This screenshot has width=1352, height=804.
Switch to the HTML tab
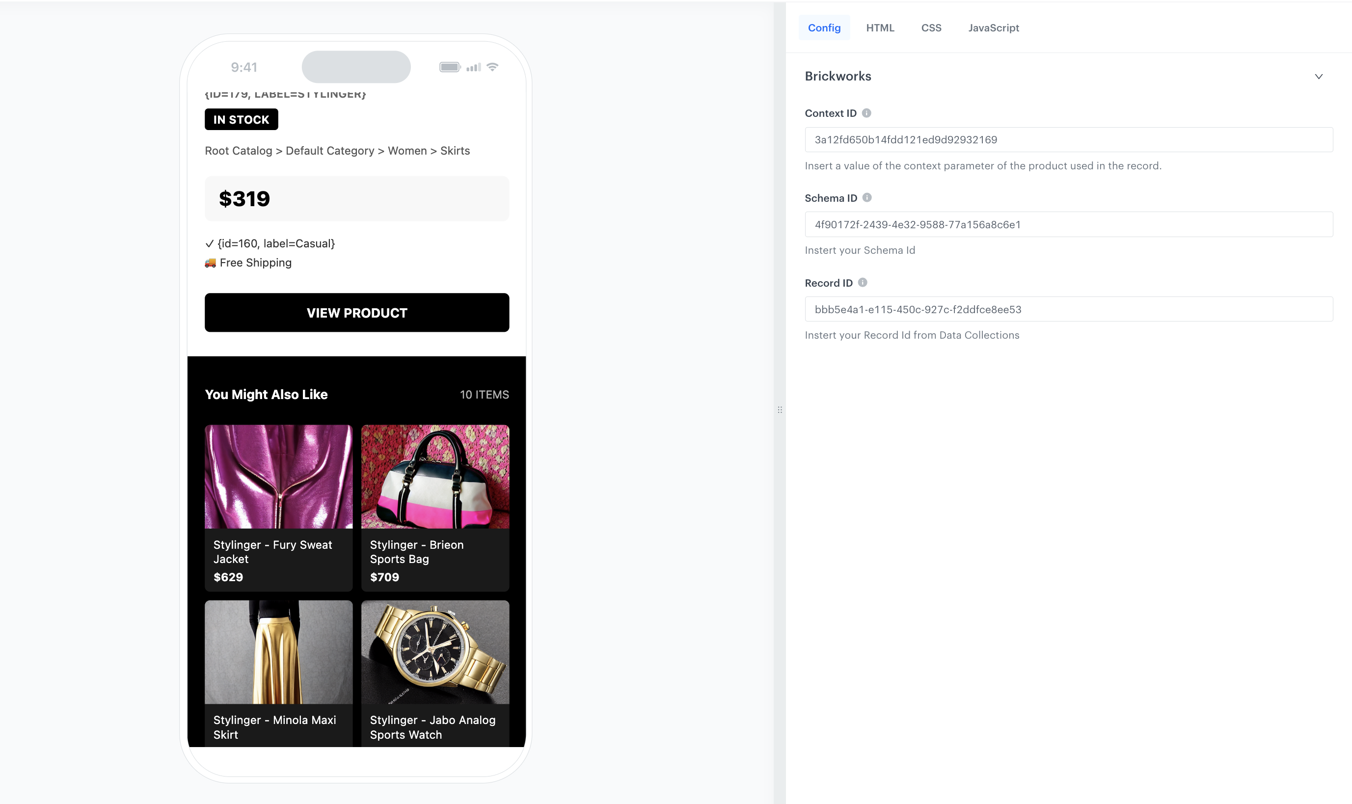(879, 28)
